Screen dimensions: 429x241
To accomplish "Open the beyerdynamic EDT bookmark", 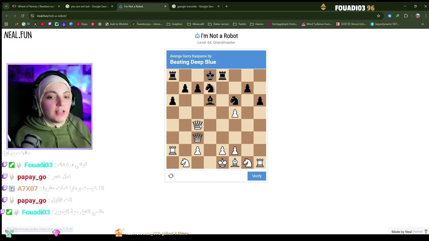I will point(385,24).
